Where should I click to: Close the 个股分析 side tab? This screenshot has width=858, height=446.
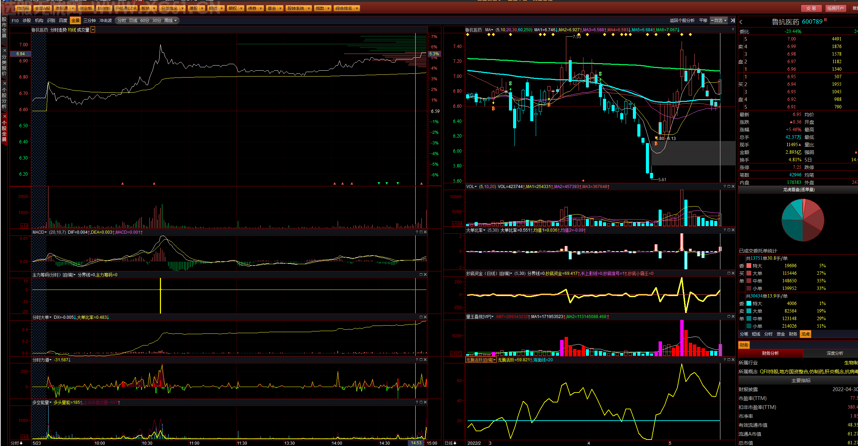(4, 83)
